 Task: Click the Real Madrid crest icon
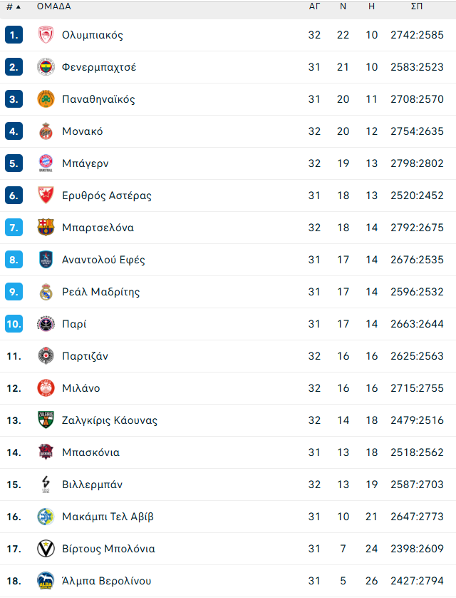[46, 292]
